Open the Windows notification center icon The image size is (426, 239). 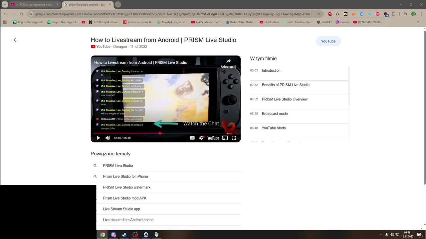419,235
